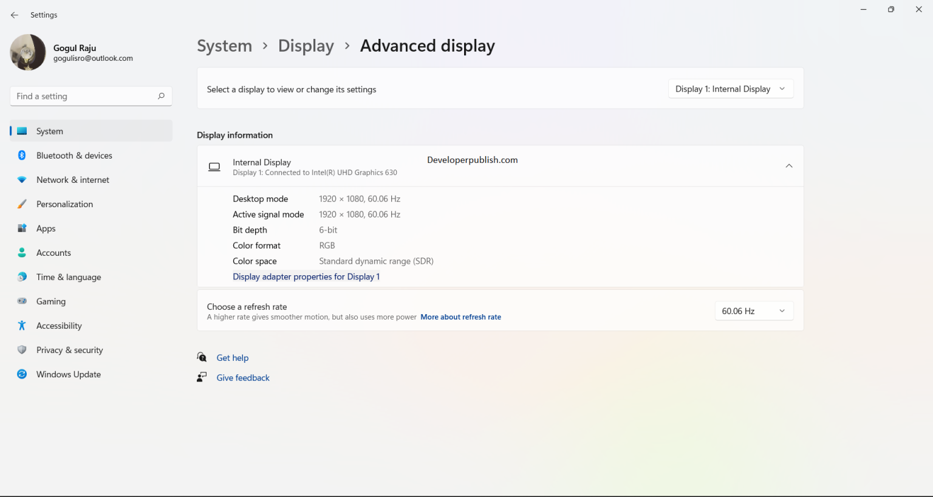Collapse the Internal Display information panel
The height and width of the screenshot is (497, 933).
788,165
